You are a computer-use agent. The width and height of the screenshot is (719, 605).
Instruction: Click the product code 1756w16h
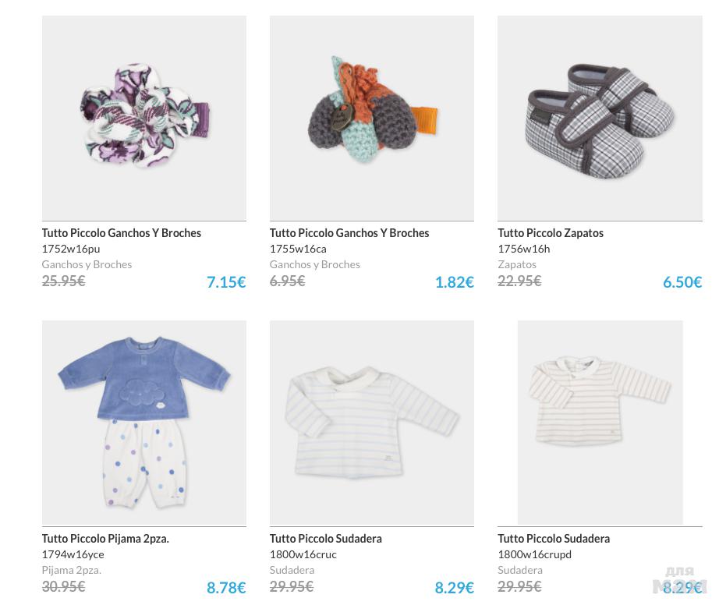[524, 249]
